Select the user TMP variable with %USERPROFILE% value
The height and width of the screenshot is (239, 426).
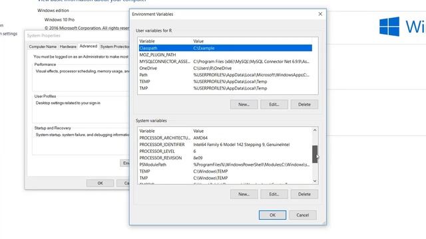[x=225, y=88]
